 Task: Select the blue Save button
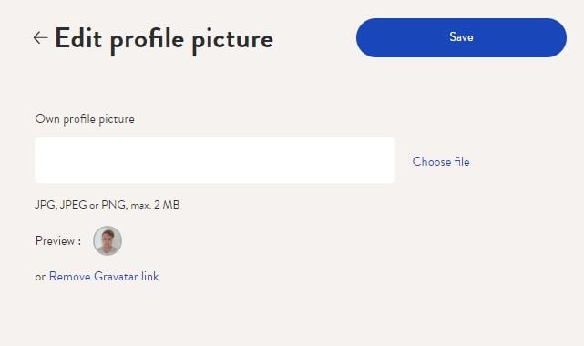click(461, 37)
